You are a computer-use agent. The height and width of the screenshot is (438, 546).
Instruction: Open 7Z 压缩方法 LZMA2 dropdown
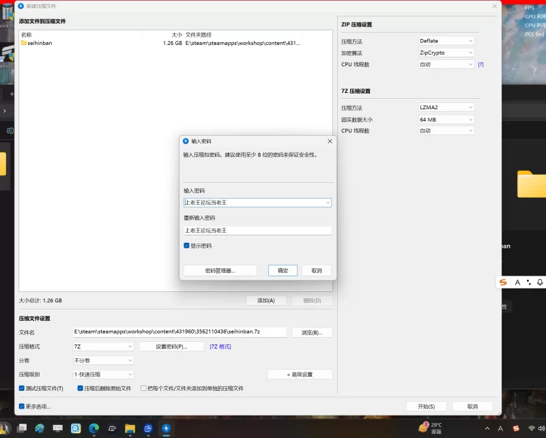click(446, 108)
